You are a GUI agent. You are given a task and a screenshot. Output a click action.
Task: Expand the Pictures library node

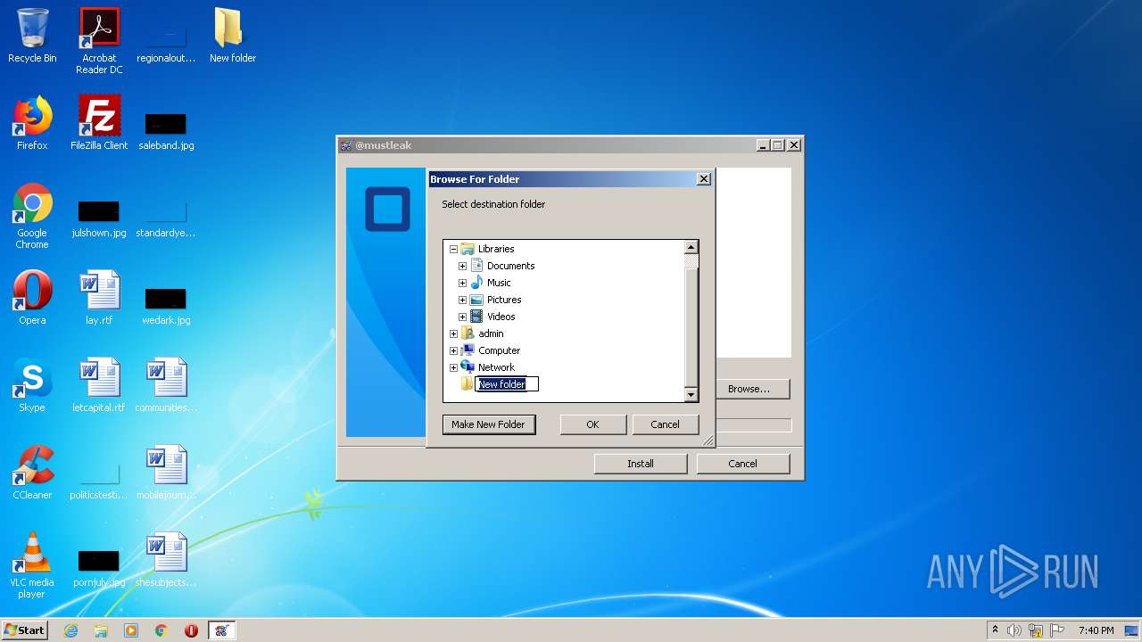coord(462,300)
